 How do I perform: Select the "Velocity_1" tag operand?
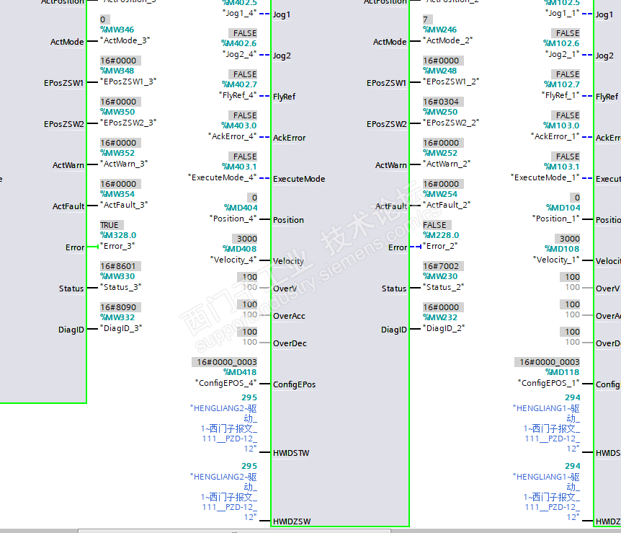click(556, 260)
